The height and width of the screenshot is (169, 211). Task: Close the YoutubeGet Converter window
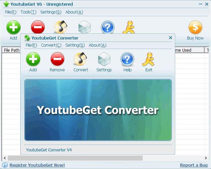(170, 38)
